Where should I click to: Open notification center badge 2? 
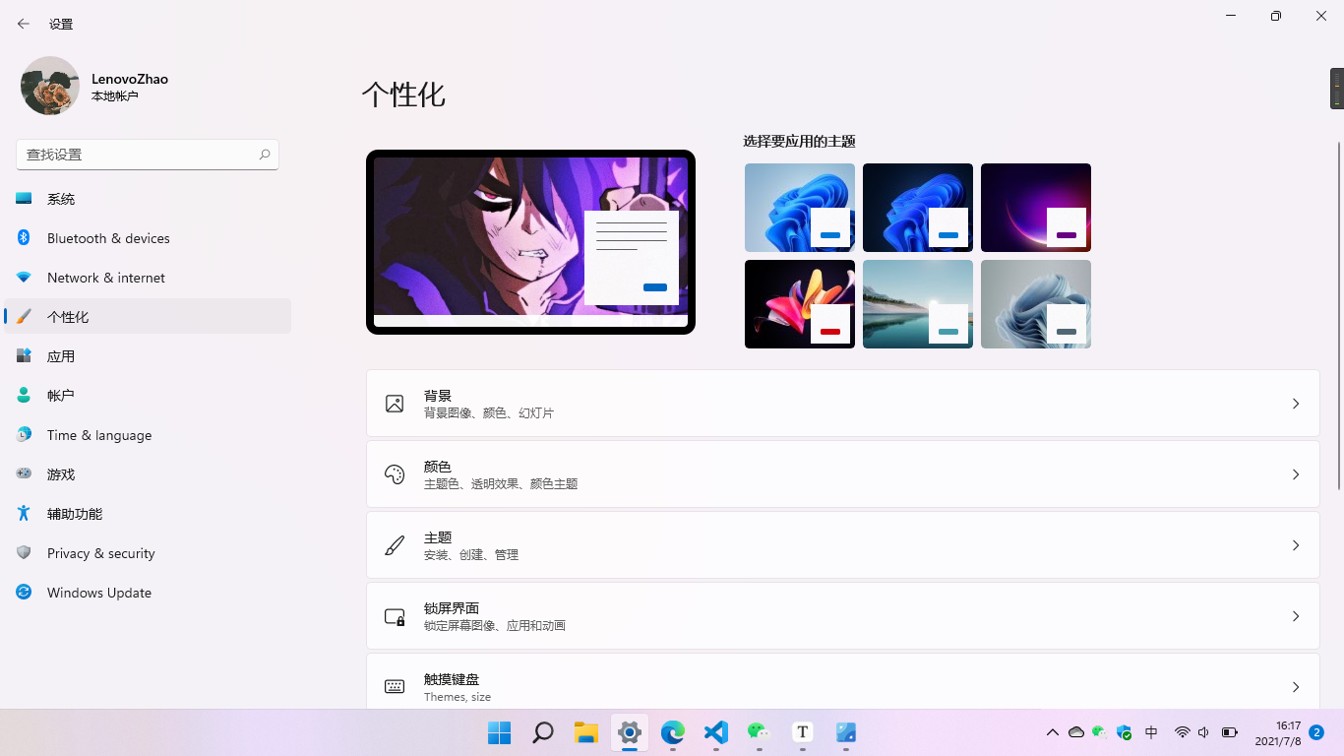[1316, 732]
